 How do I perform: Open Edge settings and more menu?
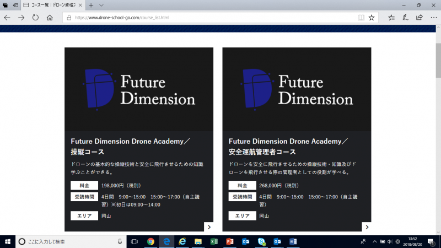coord(434,18)
